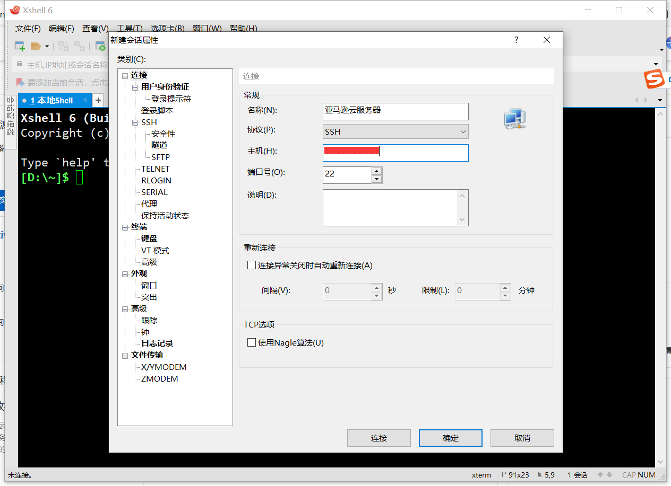This screenshot has height=486, width=671.
Task: Collapse the 用户身份验证 tree node
Action: pyautogui.click(x=135, y=87)
